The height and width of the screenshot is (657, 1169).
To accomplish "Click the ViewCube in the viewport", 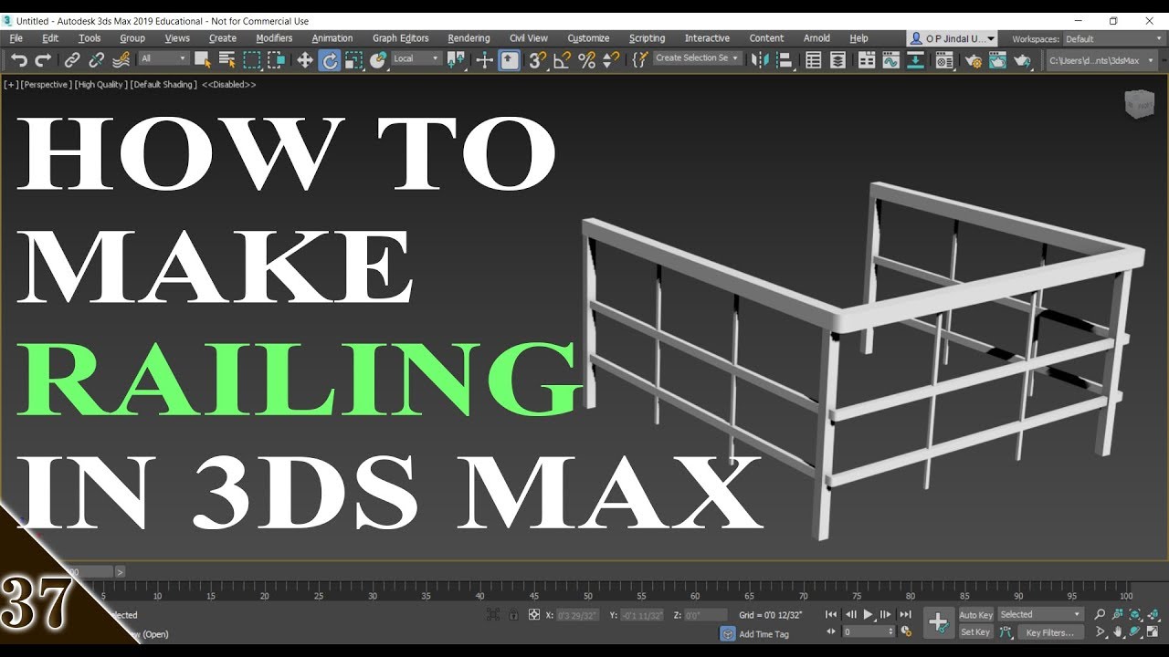I will click(1139, 104).
